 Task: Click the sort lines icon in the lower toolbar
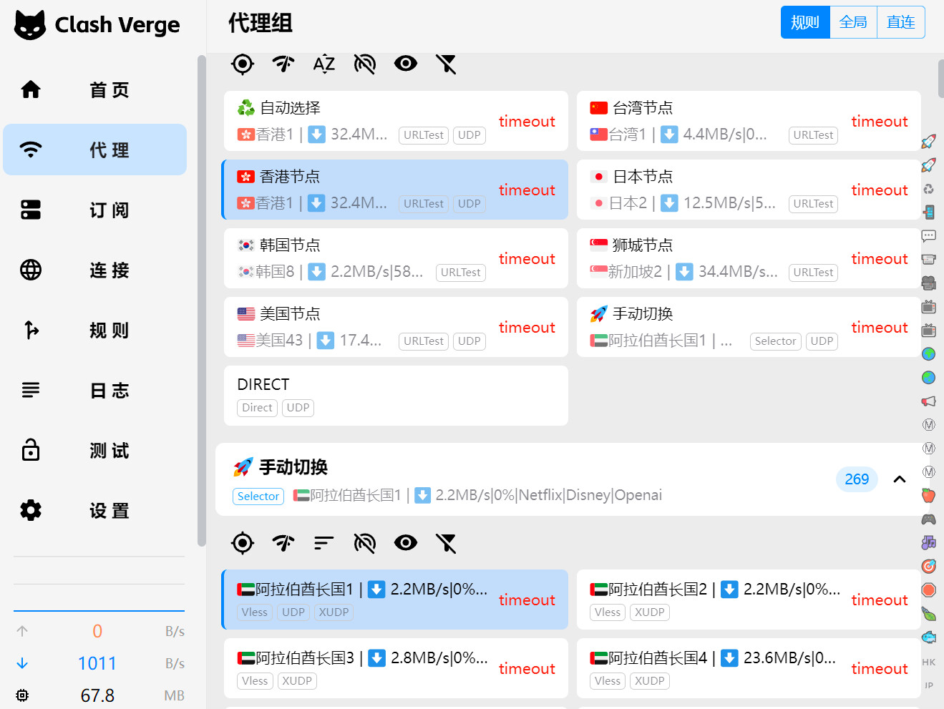click(x=324, y=544)
